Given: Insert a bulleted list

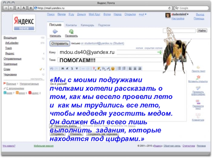Looking at the screenshot, I should point(119,68).
